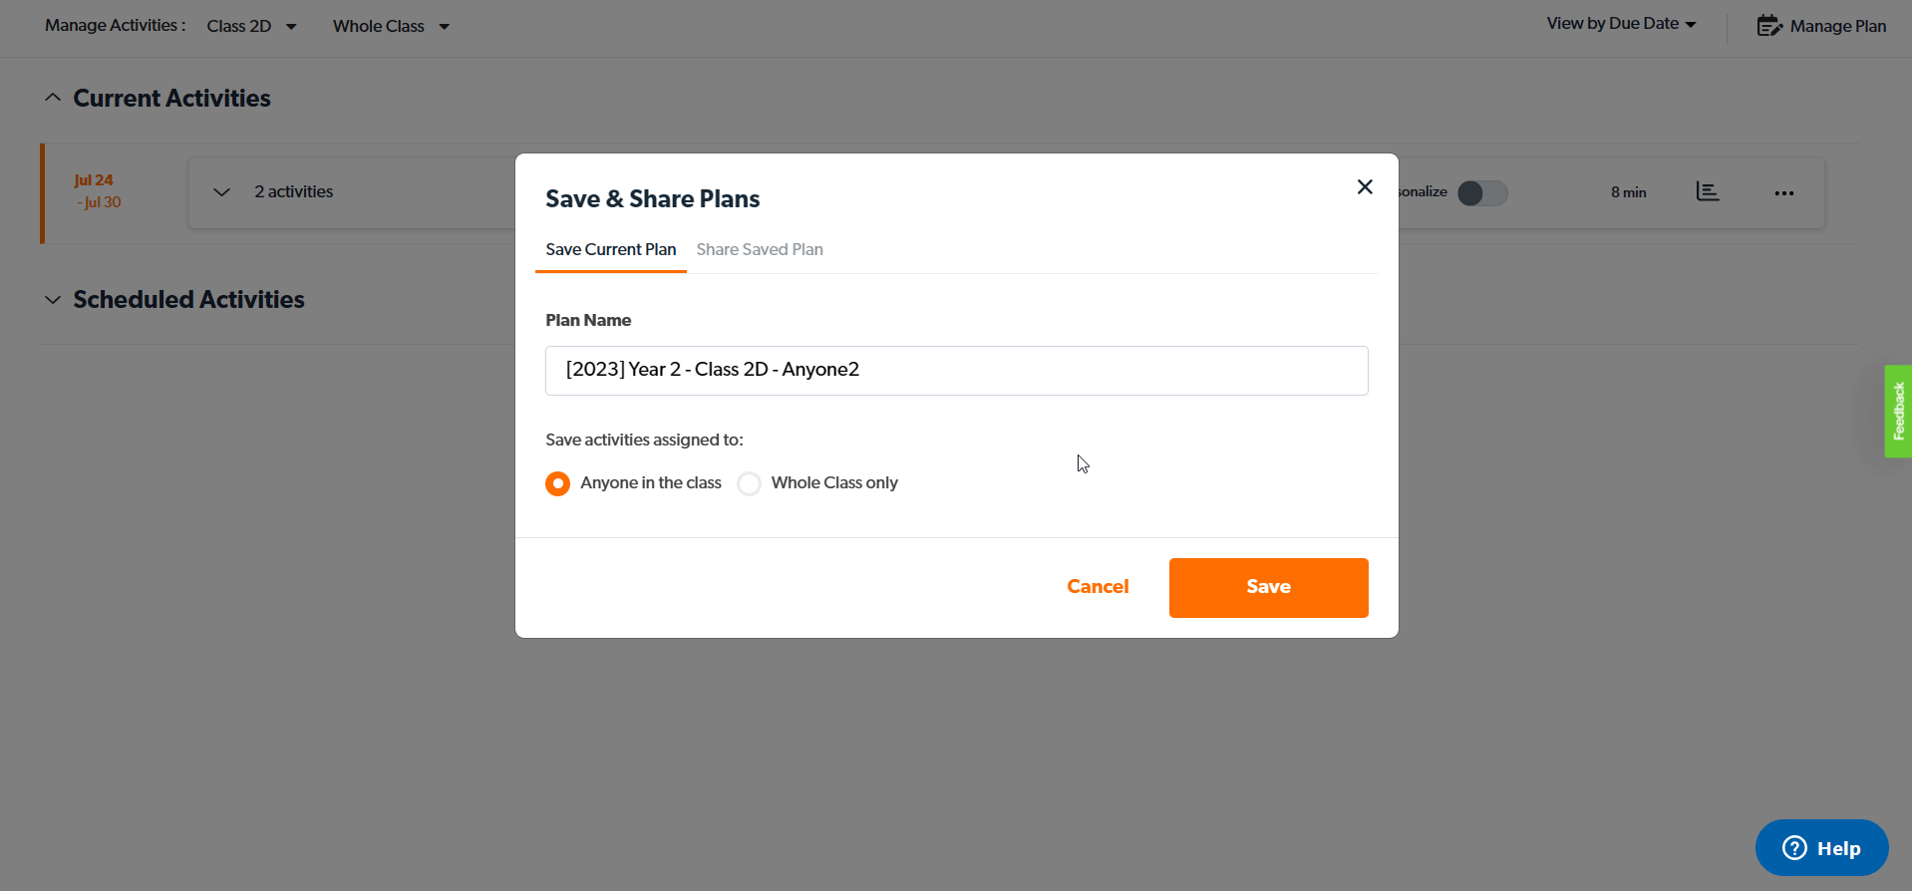Toggle the Personalize switch
Image resolution: width=1912 pixels, height=891 pixels.
pyautogui.click(x=1481, y=192)
